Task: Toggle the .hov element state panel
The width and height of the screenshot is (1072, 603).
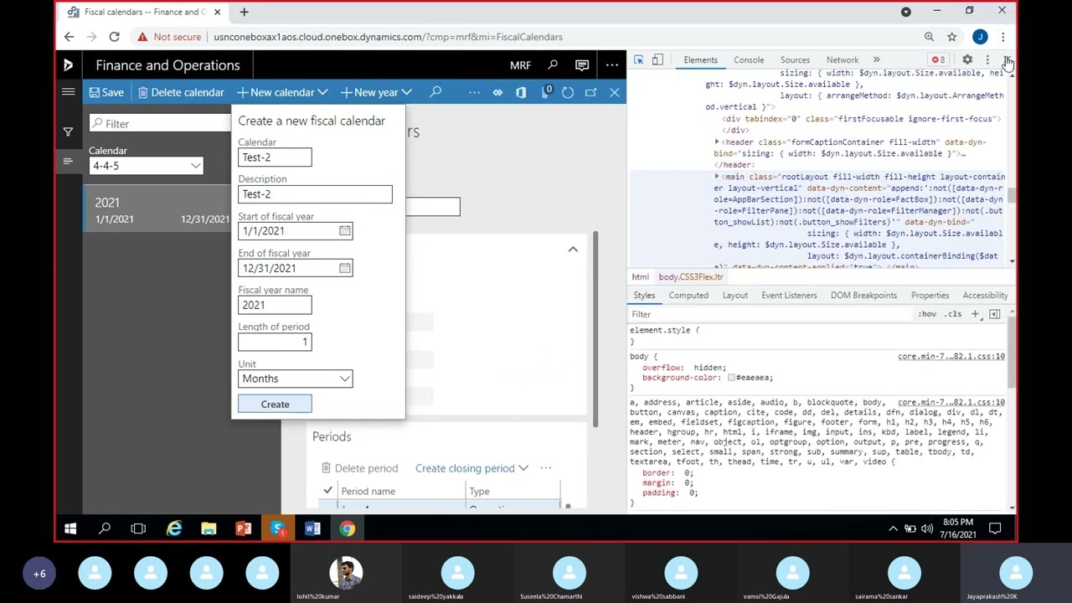Action: [927, 314]
